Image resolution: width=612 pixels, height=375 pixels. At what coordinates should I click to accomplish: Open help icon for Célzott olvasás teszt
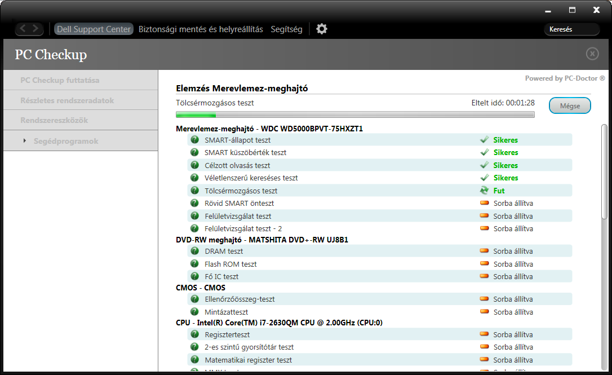pyautogui.click(x=194, y=165)
